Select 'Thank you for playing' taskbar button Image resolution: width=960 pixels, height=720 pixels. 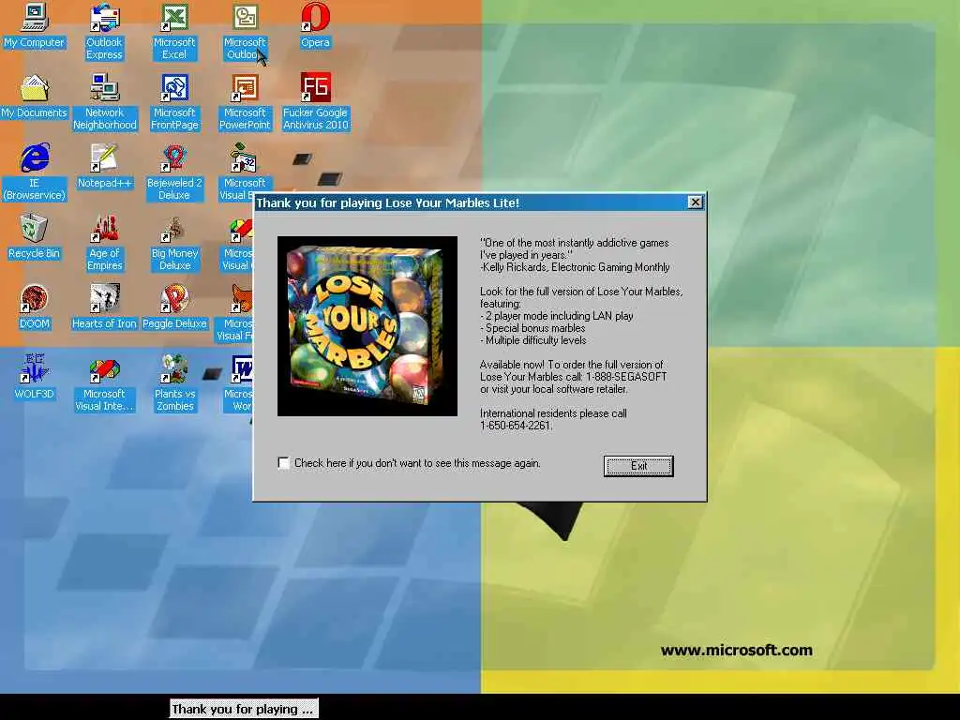[244, 709]
